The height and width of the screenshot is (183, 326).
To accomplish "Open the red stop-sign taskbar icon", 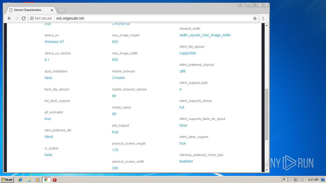I will click(x=55, y=180).
